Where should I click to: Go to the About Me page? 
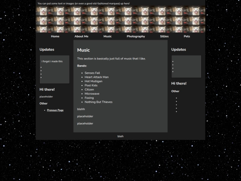[81, 37]
